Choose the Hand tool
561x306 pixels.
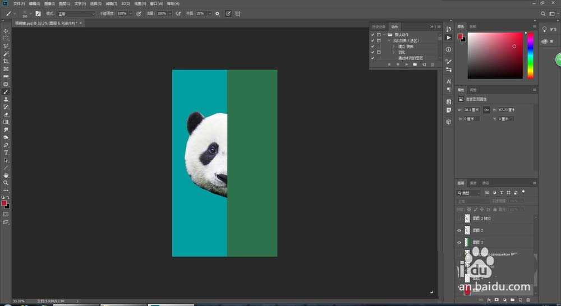pos(6,175)
